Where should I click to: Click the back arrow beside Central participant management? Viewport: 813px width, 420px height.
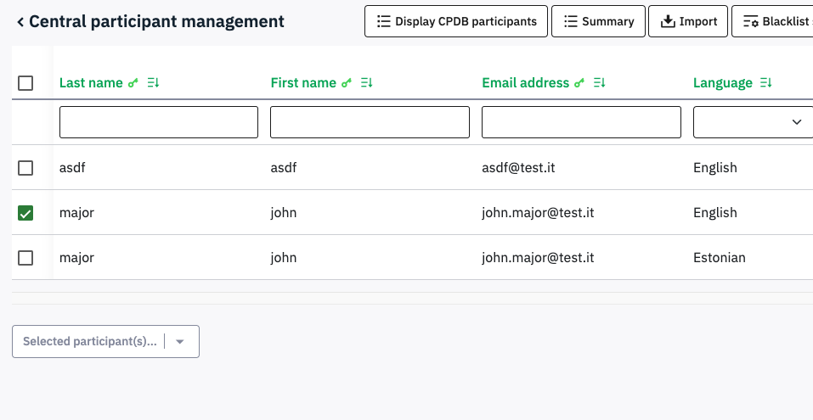(20, 22)
